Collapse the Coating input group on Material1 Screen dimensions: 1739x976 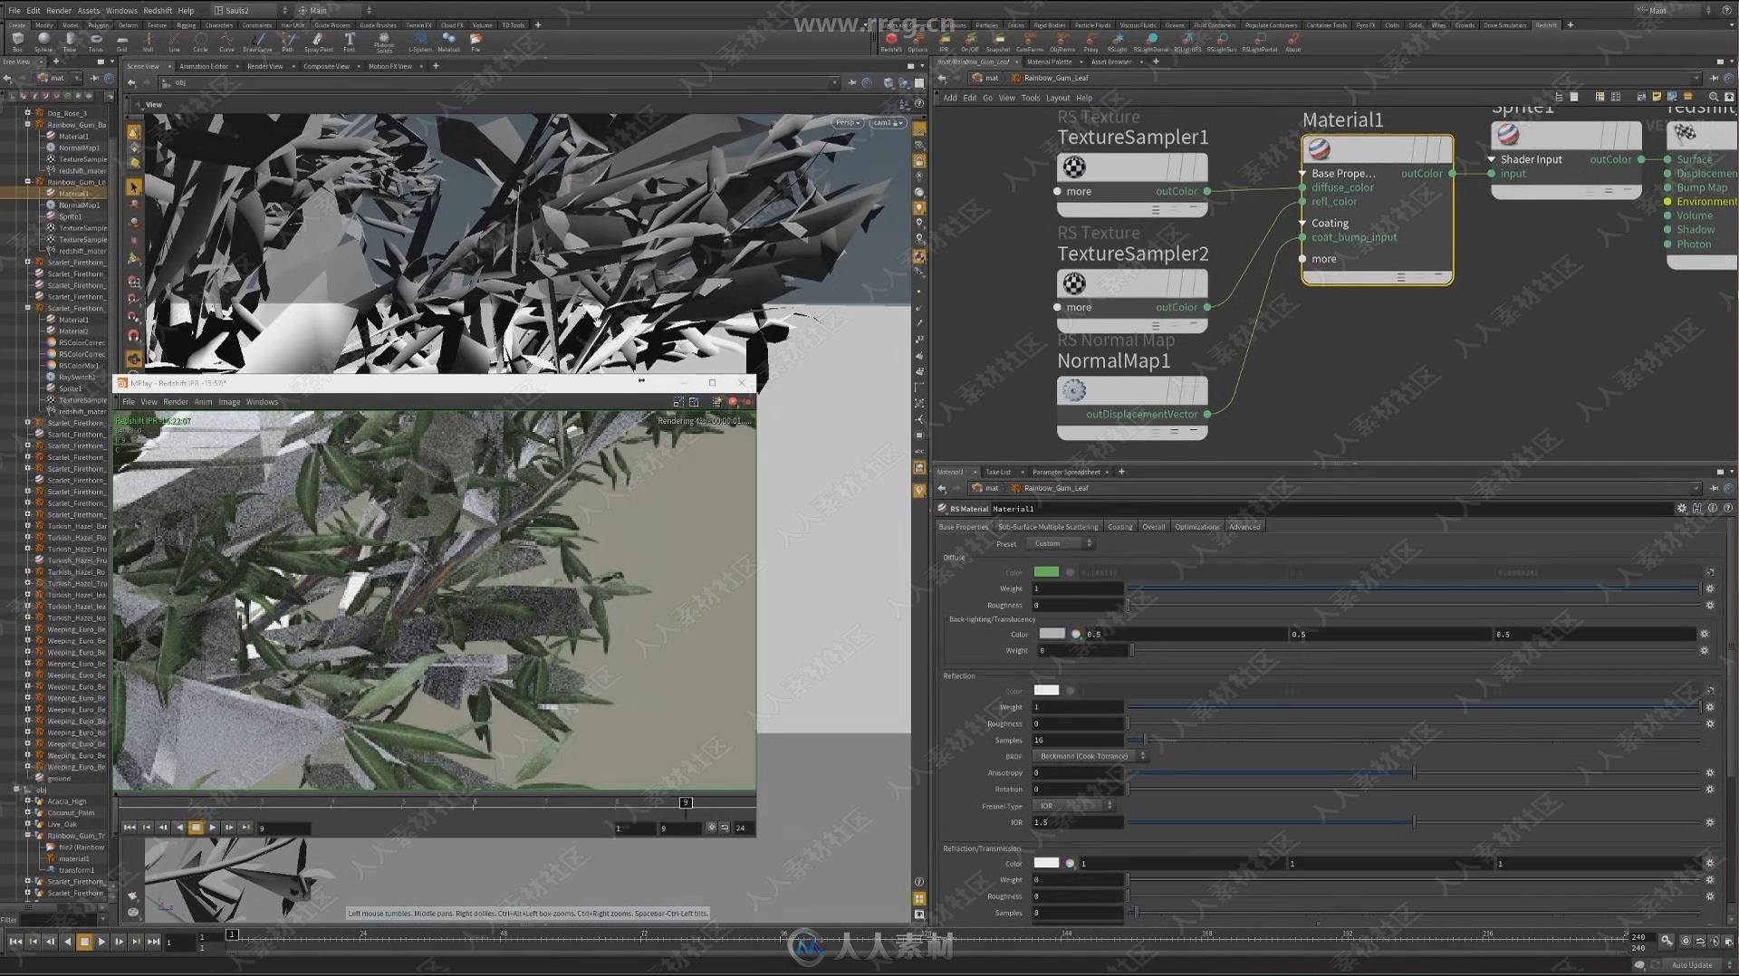coord(1302,223)
